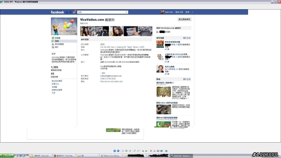Click the facebook logo
The image size is (281, 158).
tap(58, 12)
